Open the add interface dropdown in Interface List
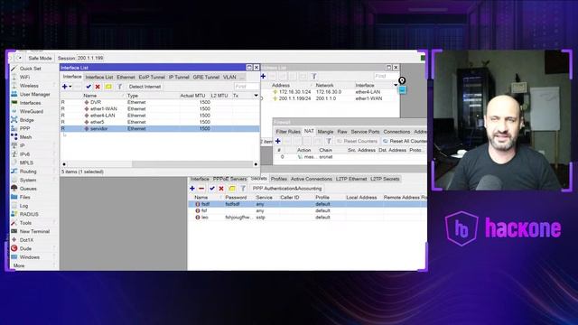Viewport: 578px width, 325px height. tap(67, 87)
